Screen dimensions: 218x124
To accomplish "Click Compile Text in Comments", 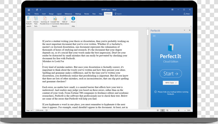I will click(x=55, y=20).
